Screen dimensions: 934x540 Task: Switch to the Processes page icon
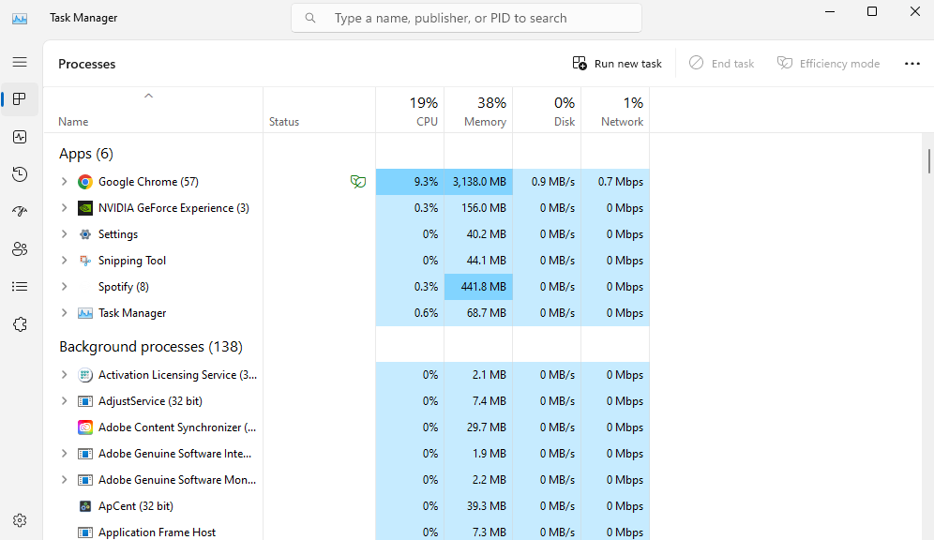20,98
